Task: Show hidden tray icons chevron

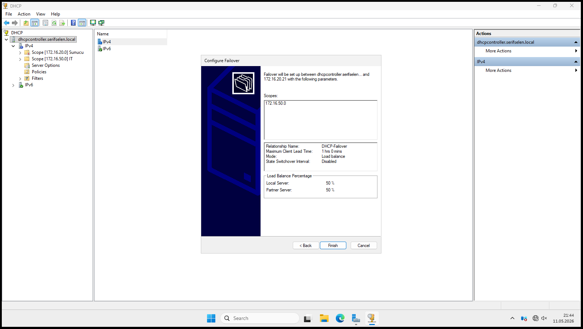Action: click(x=512, y=318)
